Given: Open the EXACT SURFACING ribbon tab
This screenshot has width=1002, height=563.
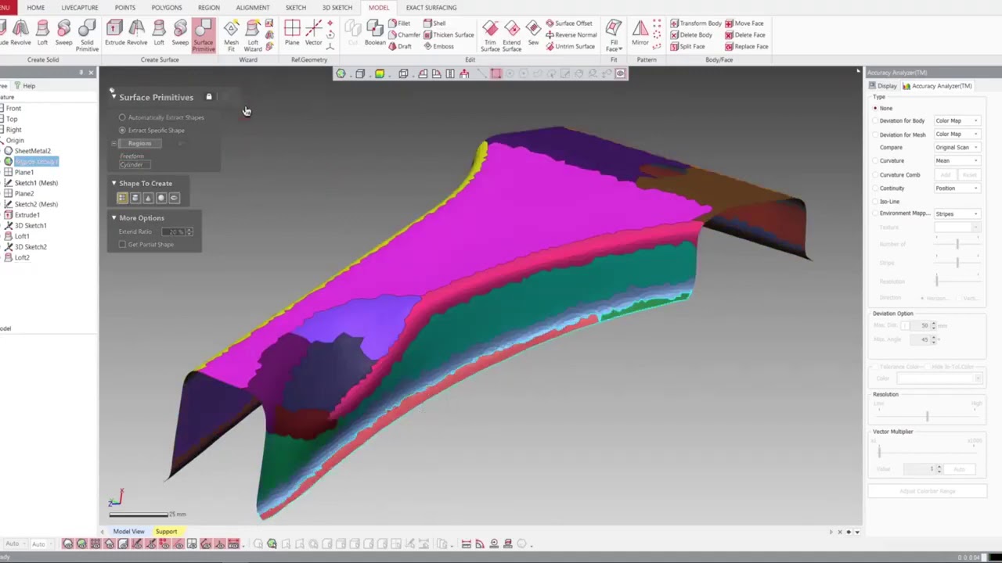Looking at the screenshot, I should click(x=431, y=7).
